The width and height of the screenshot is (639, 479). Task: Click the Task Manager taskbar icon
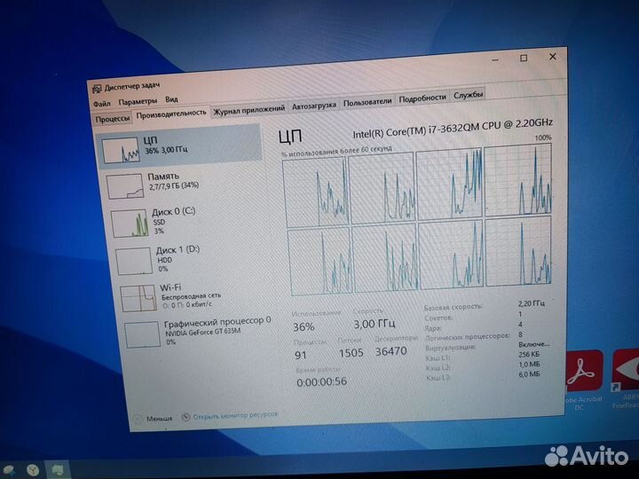(x=57, y=470)
